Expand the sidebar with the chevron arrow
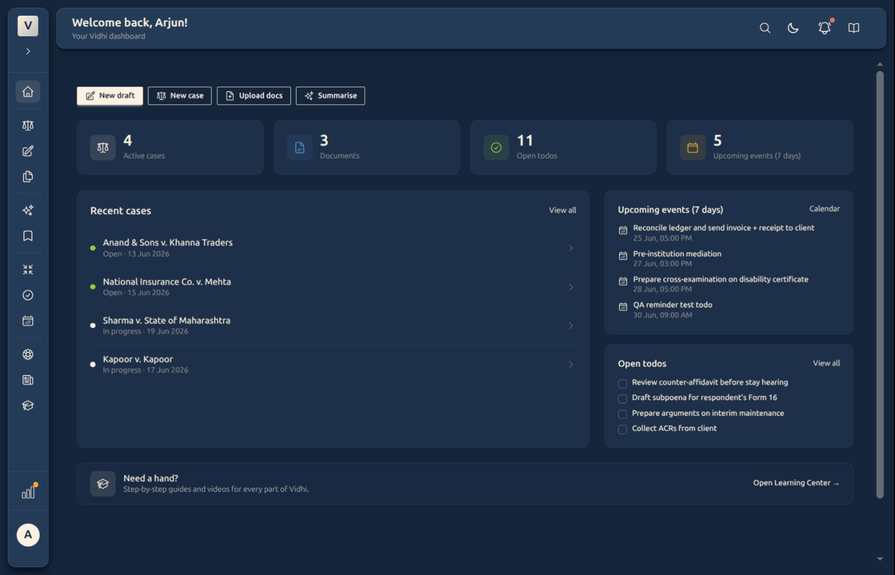This screenshot has width=895, height=575. click(x=28, y=51)
